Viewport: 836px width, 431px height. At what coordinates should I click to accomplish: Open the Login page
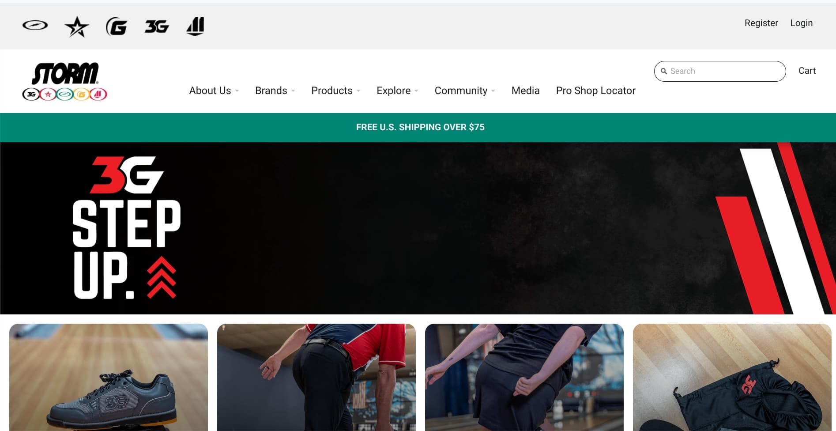801,23
